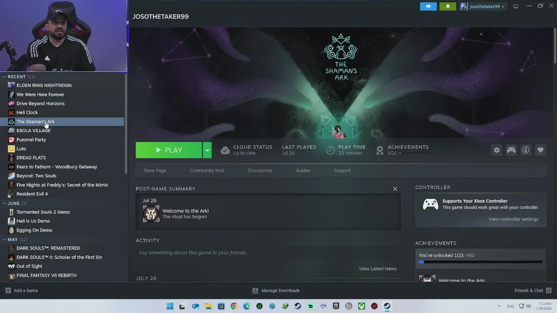Click the josothetaker99 profile avatar

(464, 7)
